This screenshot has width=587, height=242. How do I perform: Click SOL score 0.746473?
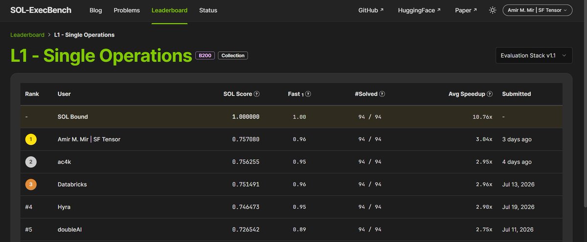tap(246, 207)
